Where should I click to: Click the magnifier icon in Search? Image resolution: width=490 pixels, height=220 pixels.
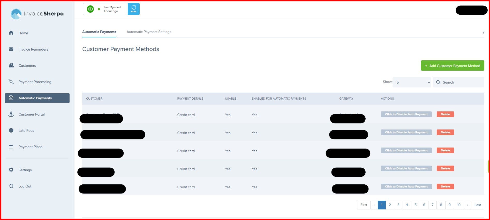(x=438, y=82)
